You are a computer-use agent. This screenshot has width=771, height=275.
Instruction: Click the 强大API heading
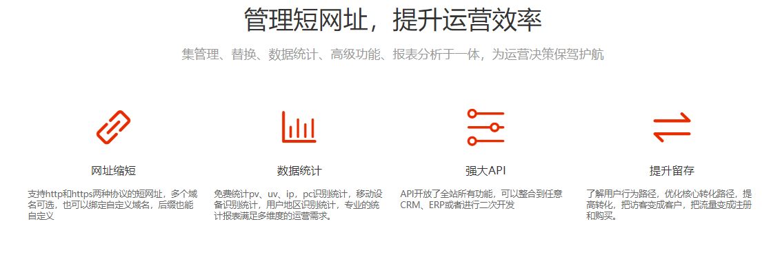pos(485,171)
